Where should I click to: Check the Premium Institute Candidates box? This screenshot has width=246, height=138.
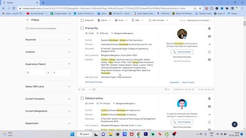coord(27,28)
